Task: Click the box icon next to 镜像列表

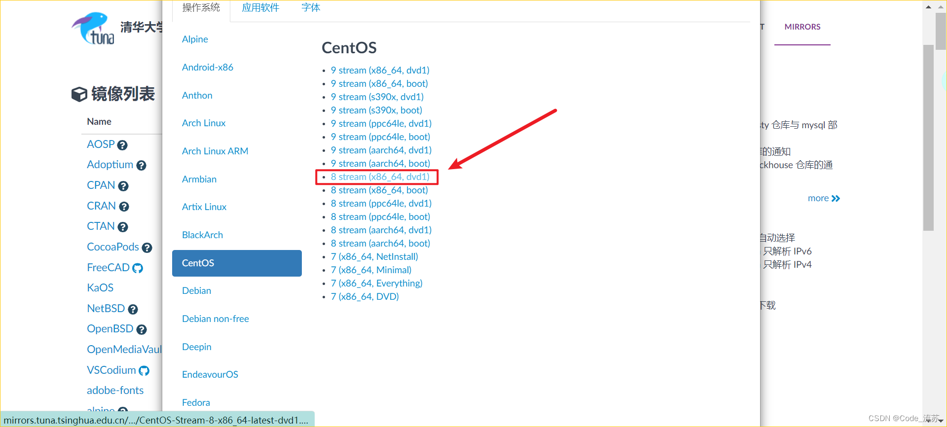Action: tap(79, 94)
